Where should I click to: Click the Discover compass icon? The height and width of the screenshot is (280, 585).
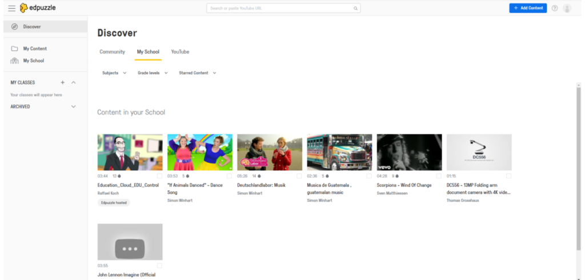(14, 26)
